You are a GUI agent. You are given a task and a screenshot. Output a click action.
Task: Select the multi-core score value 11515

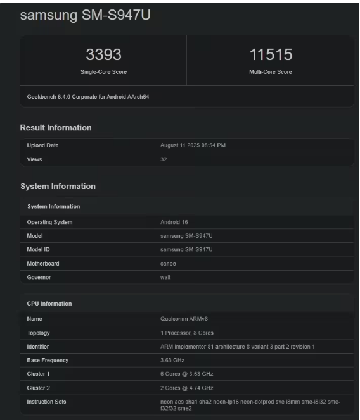click(x=271, y=54)
